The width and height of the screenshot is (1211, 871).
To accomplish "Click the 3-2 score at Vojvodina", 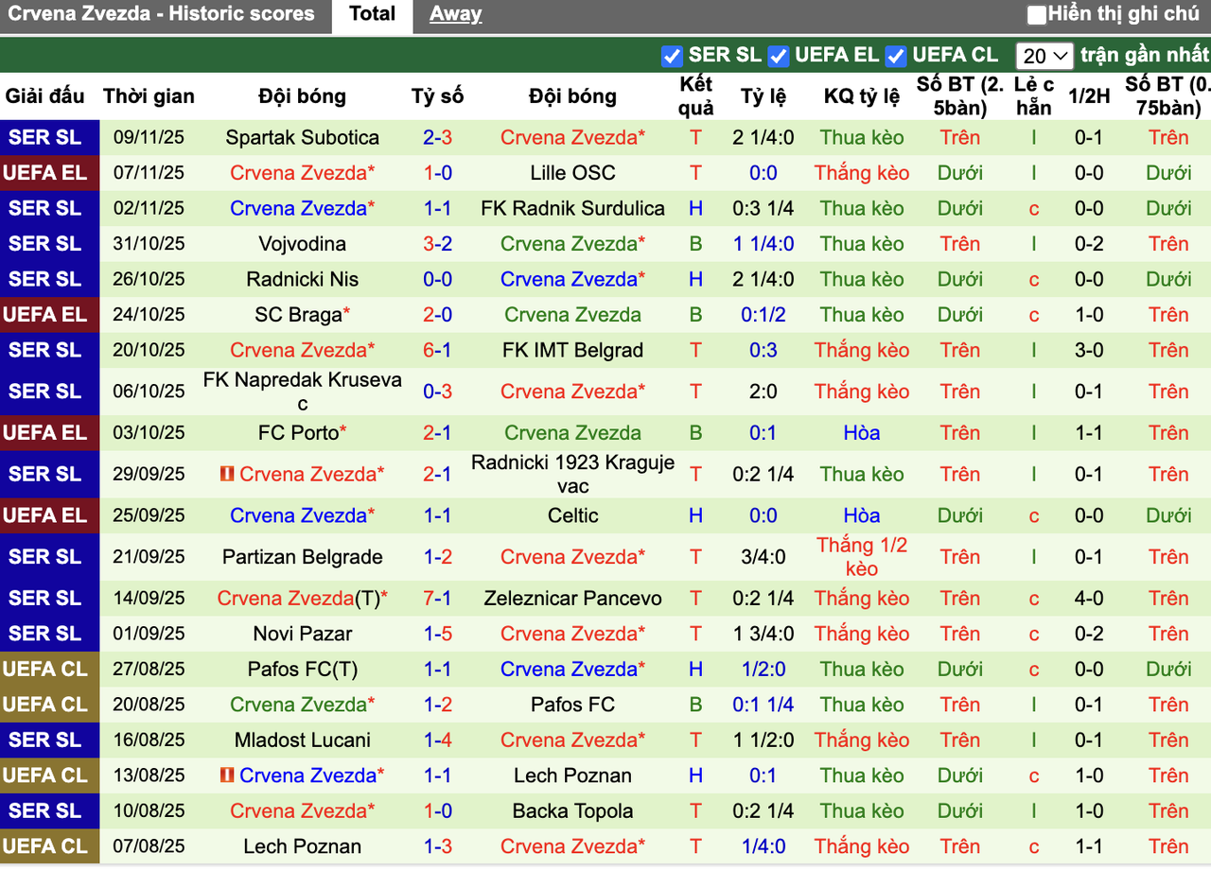I will [437, 244].
